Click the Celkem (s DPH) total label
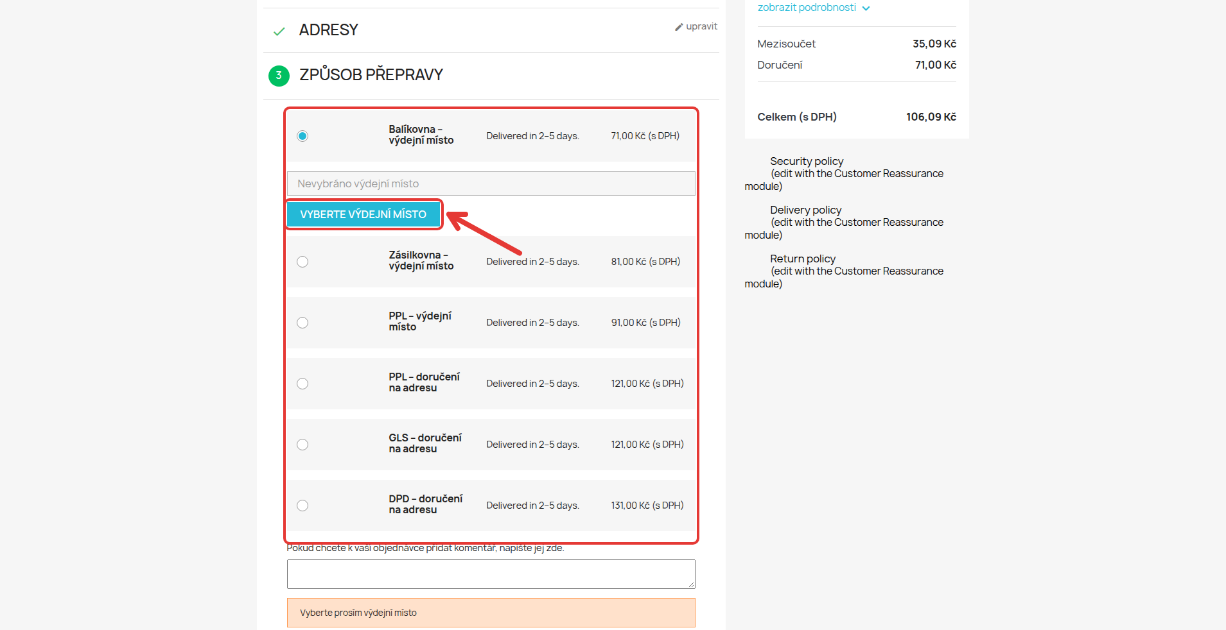 [x=797, y=117]
